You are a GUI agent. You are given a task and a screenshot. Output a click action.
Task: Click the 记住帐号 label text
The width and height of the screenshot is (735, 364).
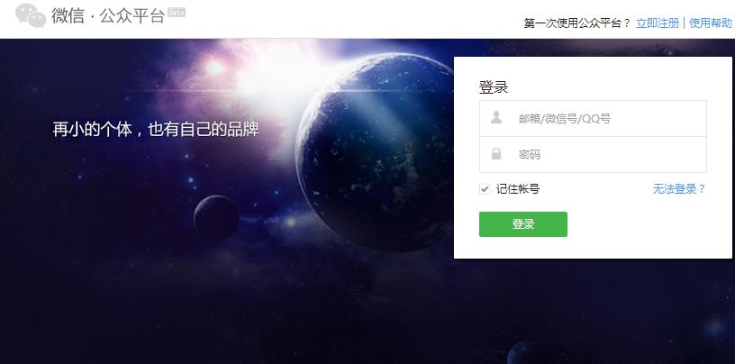coord(518,189)
